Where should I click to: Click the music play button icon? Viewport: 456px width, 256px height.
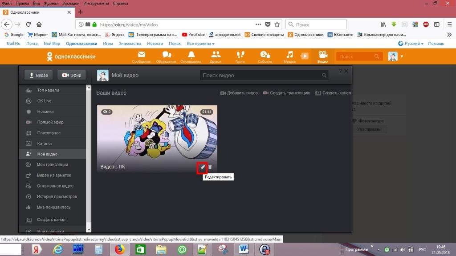[305, 56]
